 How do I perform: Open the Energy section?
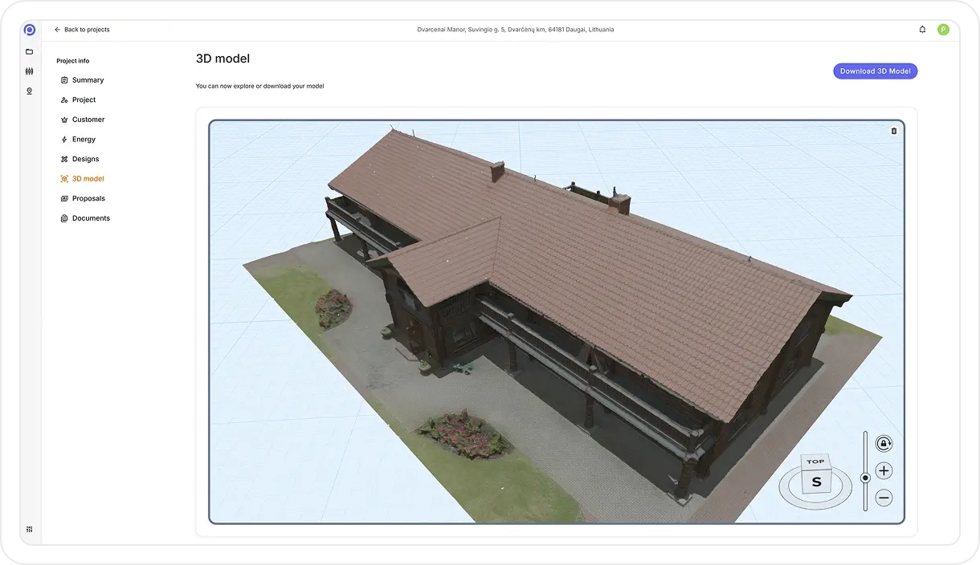tap(78, 140)
